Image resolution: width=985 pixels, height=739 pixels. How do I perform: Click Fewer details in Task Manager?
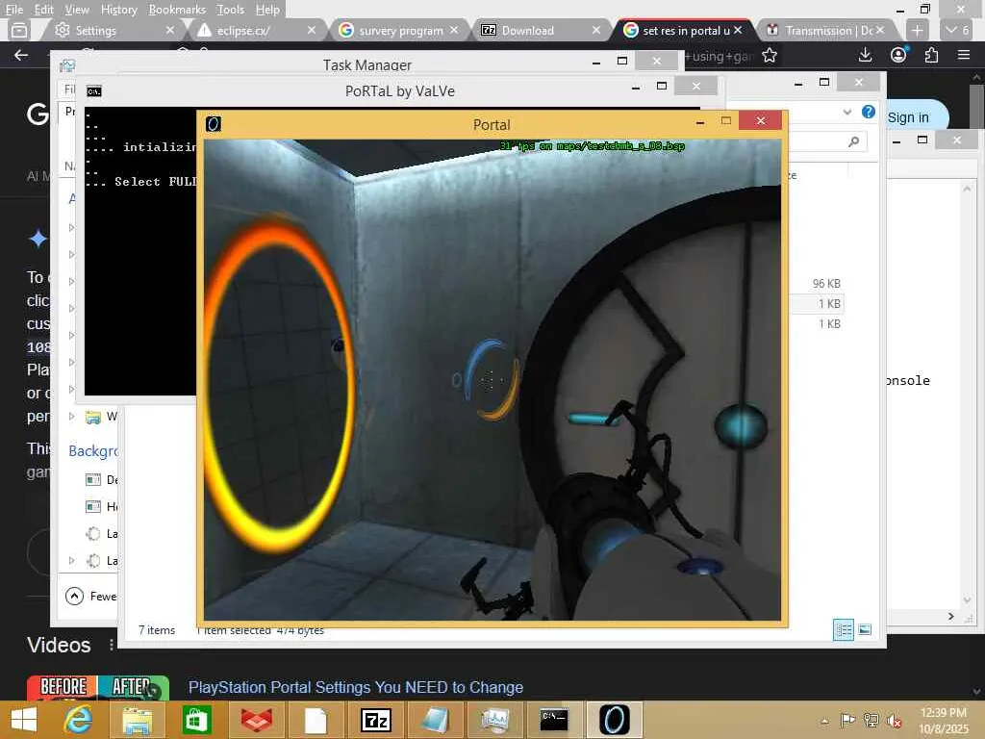click(91, 596)
